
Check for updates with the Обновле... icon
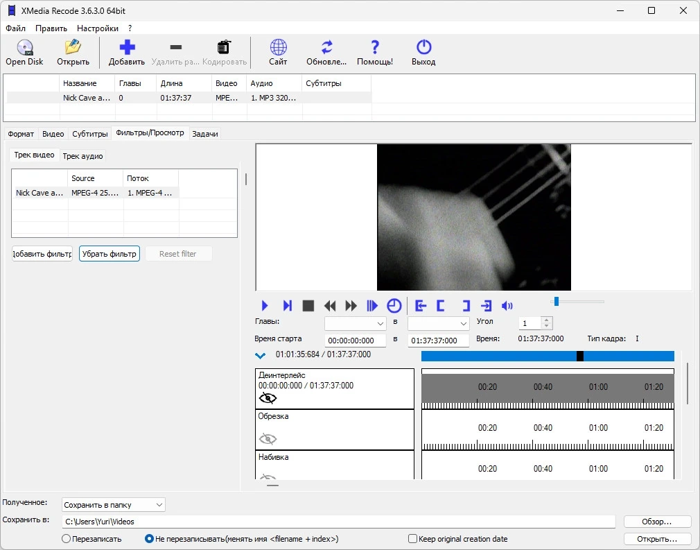(x=327, y=47)
